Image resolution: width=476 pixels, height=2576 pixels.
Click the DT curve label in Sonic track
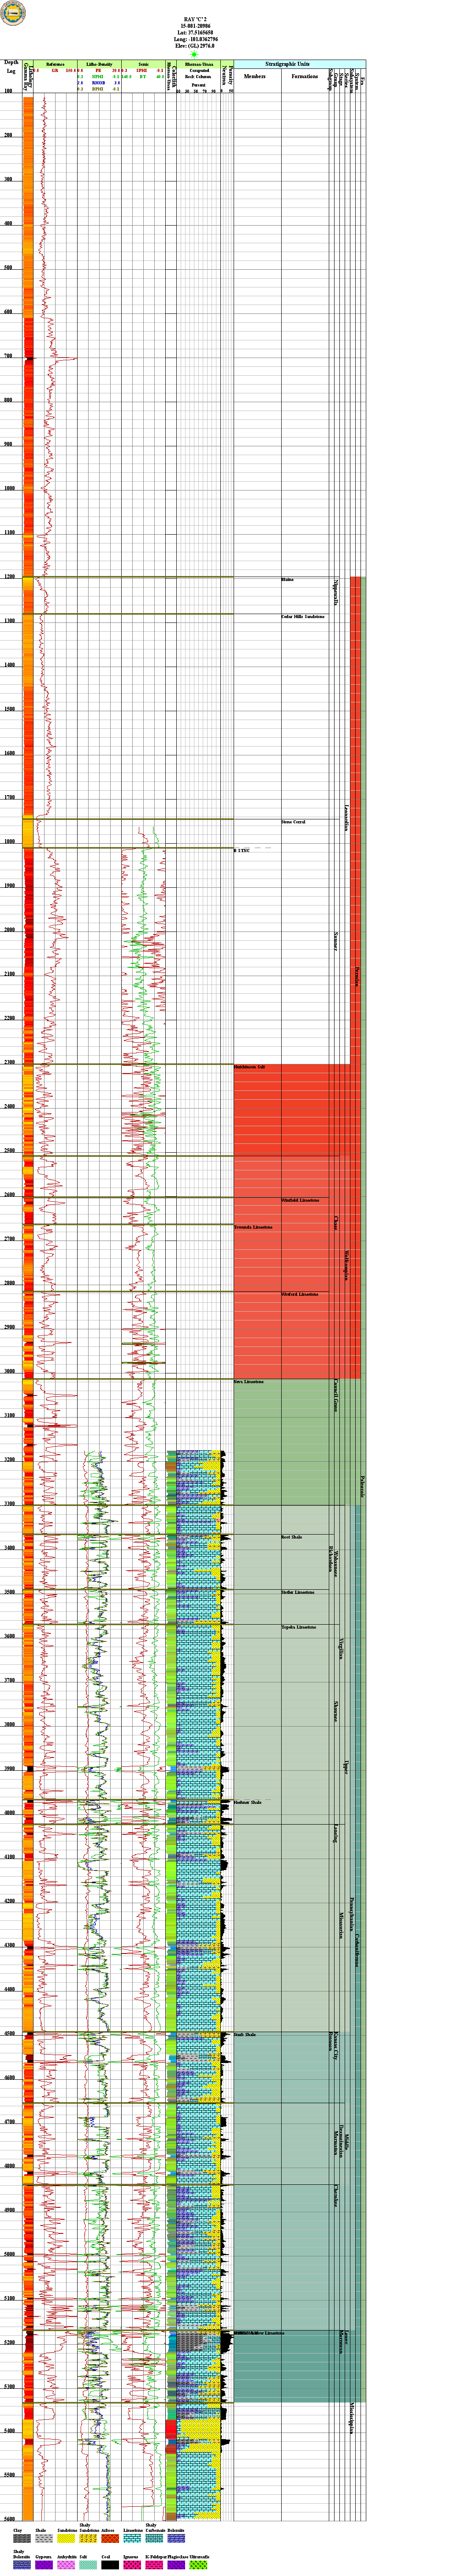tap(143, 77)
